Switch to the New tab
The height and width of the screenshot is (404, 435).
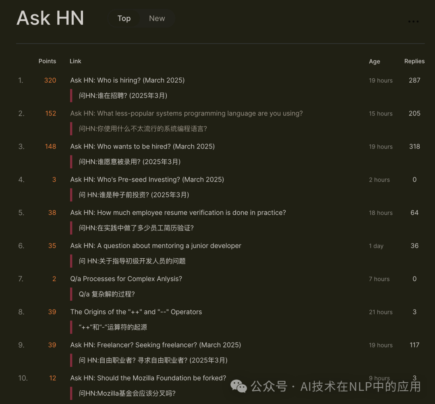(x=157, y=19)
